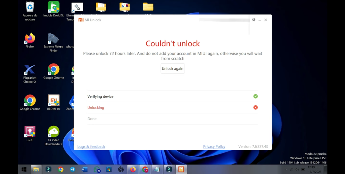Open the Wi-Fi network tray icon

tap(292, 169)
